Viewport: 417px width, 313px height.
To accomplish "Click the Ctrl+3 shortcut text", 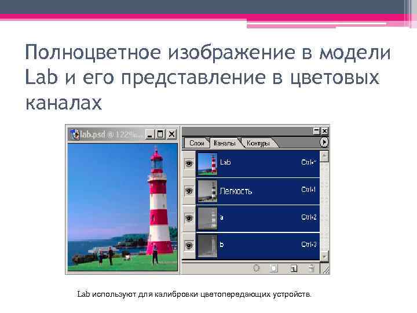I will click(x=309, y=245).
